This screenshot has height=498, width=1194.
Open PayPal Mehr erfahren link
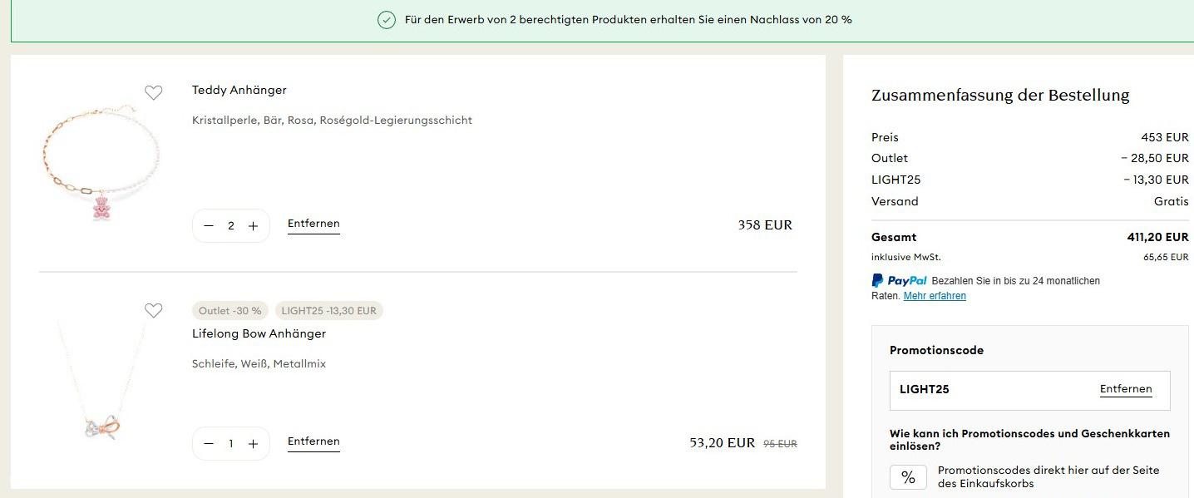(x=935, y=296)
